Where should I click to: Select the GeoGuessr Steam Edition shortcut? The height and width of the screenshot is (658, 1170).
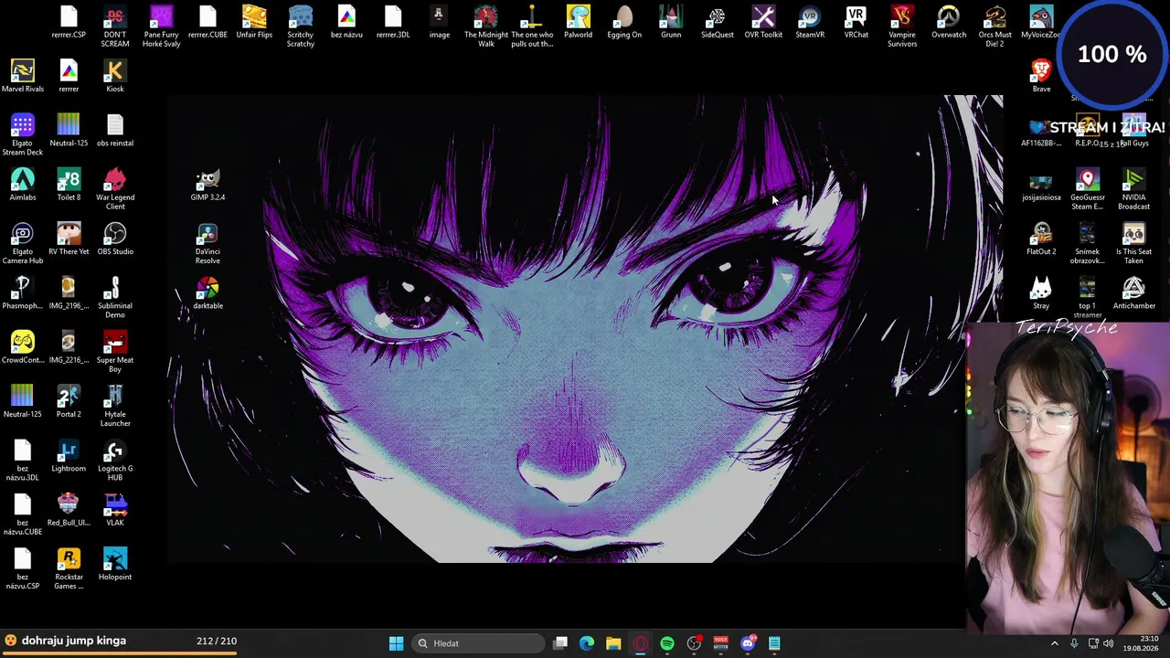(1087, 189)
